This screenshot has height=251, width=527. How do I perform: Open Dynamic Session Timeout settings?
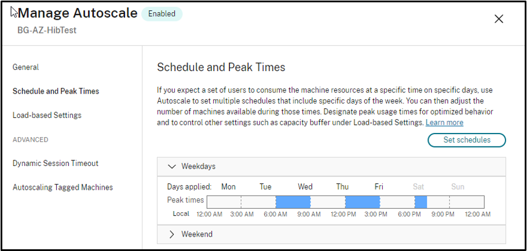(56, 163)
